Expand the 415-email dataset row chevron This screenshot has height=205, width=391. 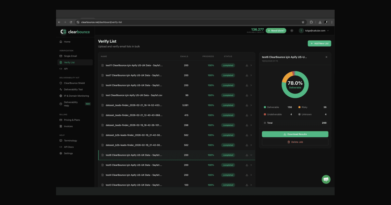point(251,115)
